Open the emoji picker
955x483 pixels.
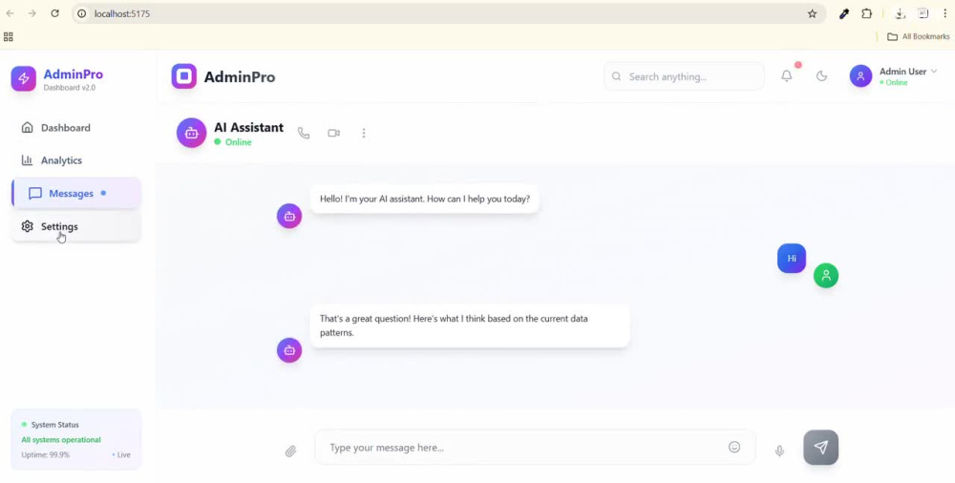click(734, 447)
